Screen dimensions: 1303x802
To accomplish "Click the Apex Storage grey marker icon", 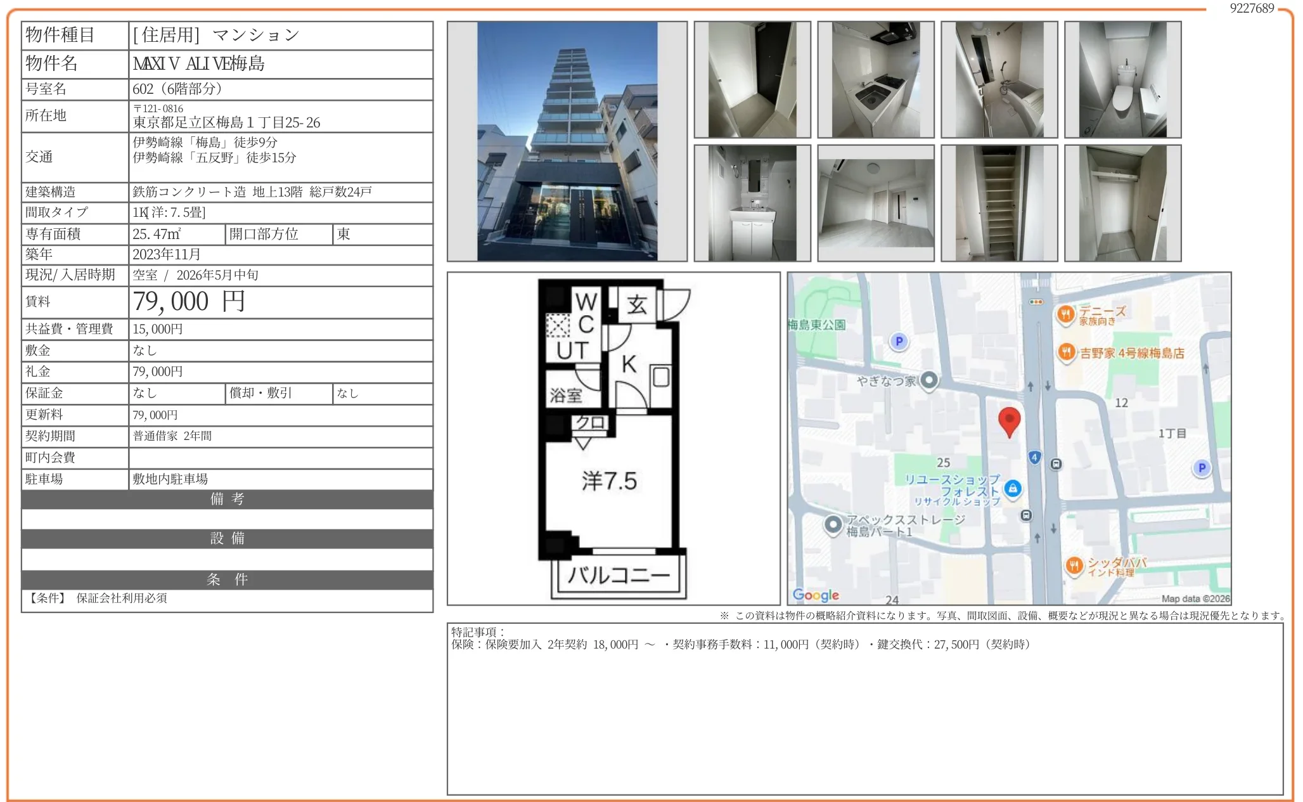I will click(833, 525).
